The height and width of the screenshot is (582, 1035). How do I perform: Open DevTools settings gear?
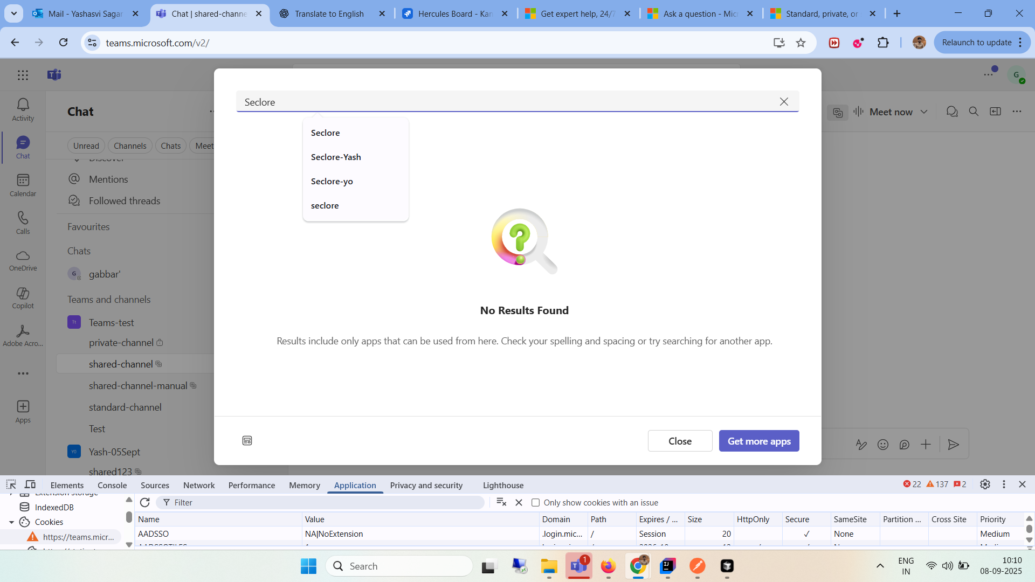point(985,484)
